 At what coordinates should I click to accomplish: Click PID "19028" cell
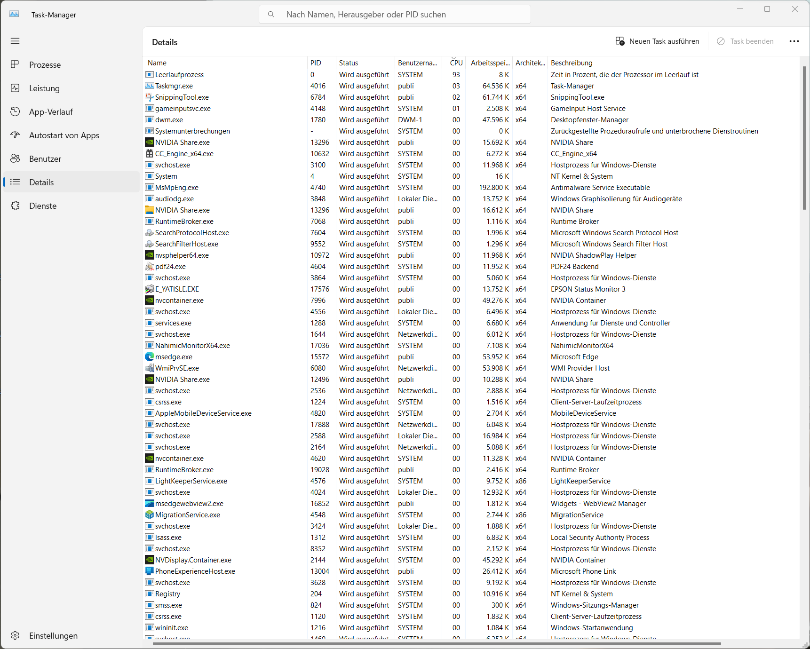(320, 470)
